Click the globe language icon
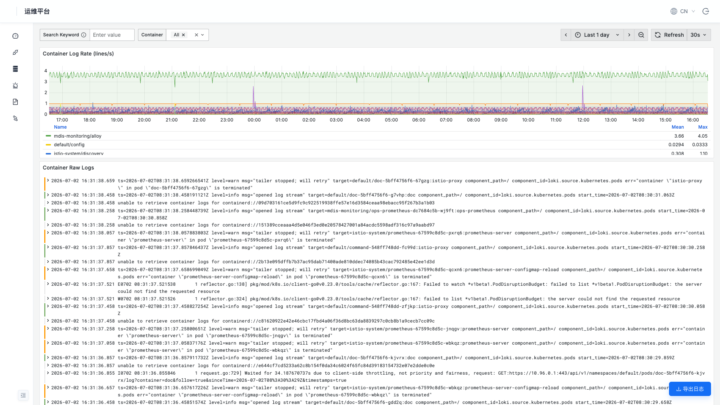The height and width of the screenshot is (405, 720). 674,11
